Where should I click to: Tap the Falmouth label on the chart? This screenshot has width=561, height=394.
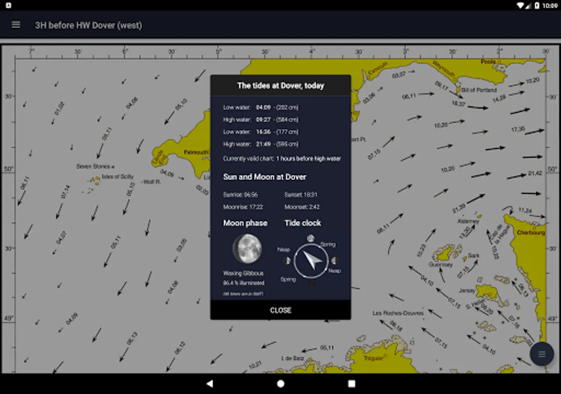click(196, 152)
